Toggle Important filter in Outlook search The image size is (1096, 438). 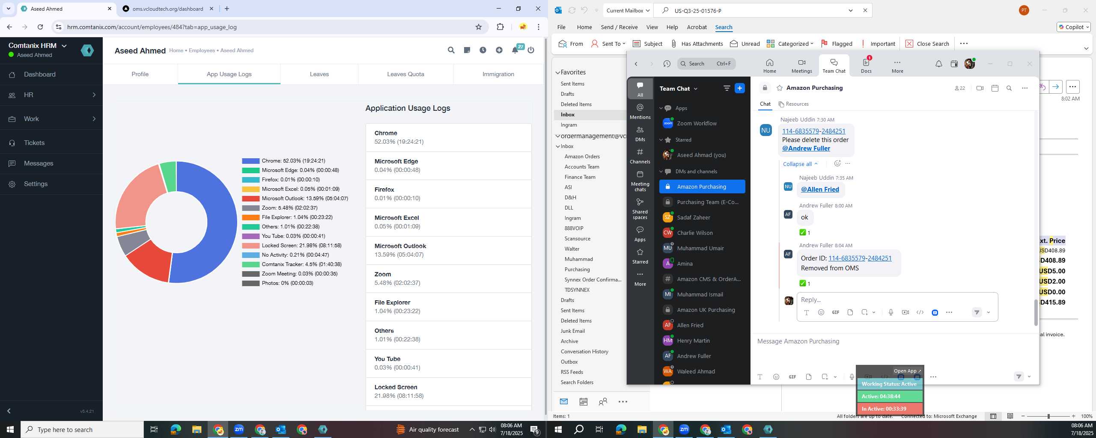coord(878,44)
